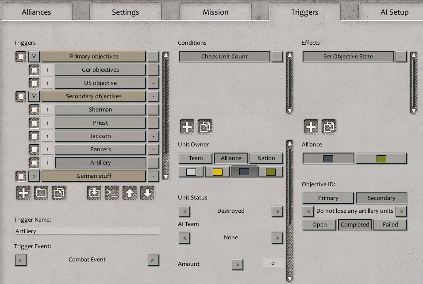This screenshot has width=423, height=284.
Task: Move selected trigger up
Action: pos(130,193)
